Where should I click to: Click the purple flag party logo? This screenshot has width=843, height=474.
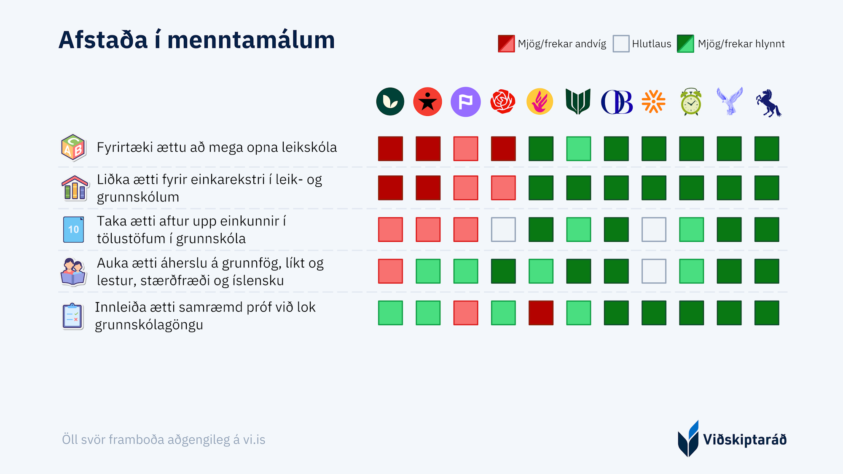click(465, 102)
